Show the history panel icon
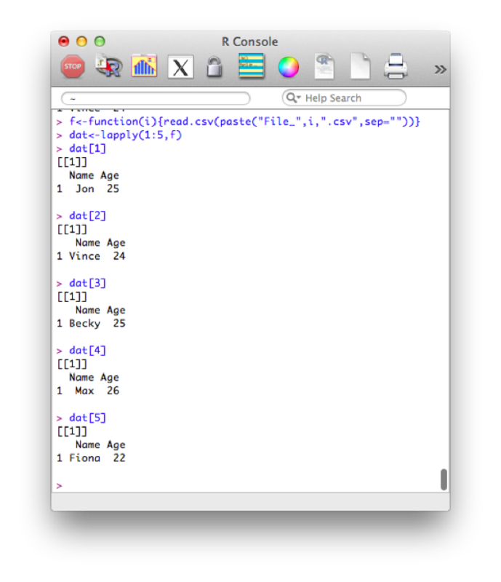Image resolution: width=501 pixels, height=582 pixels. (x=252, y=66)
